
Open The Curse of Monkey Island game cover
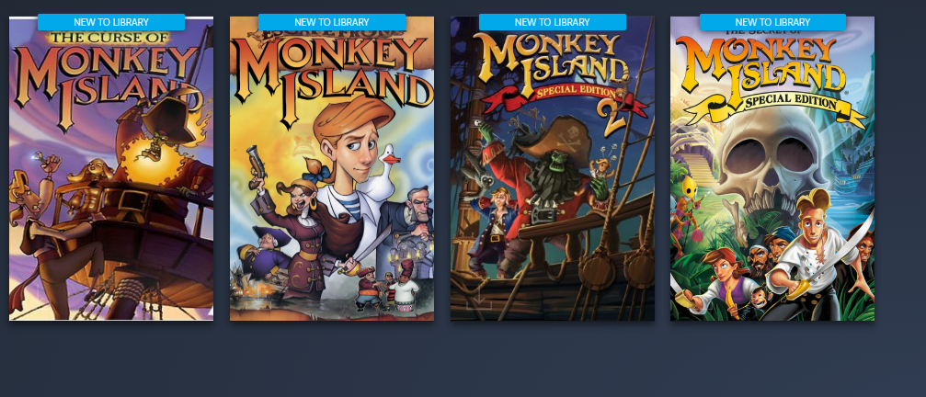pos(111,169)
